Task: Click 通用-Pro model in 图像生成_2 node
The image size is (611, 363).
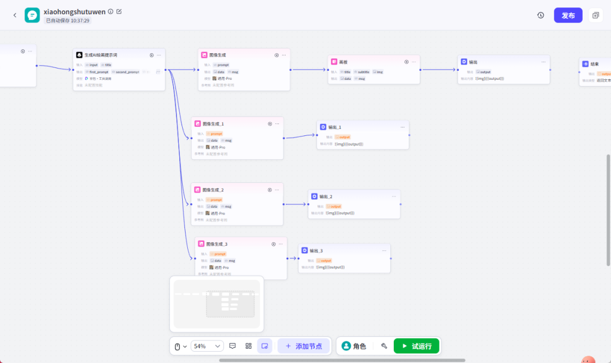Action: tap(216, 213)
